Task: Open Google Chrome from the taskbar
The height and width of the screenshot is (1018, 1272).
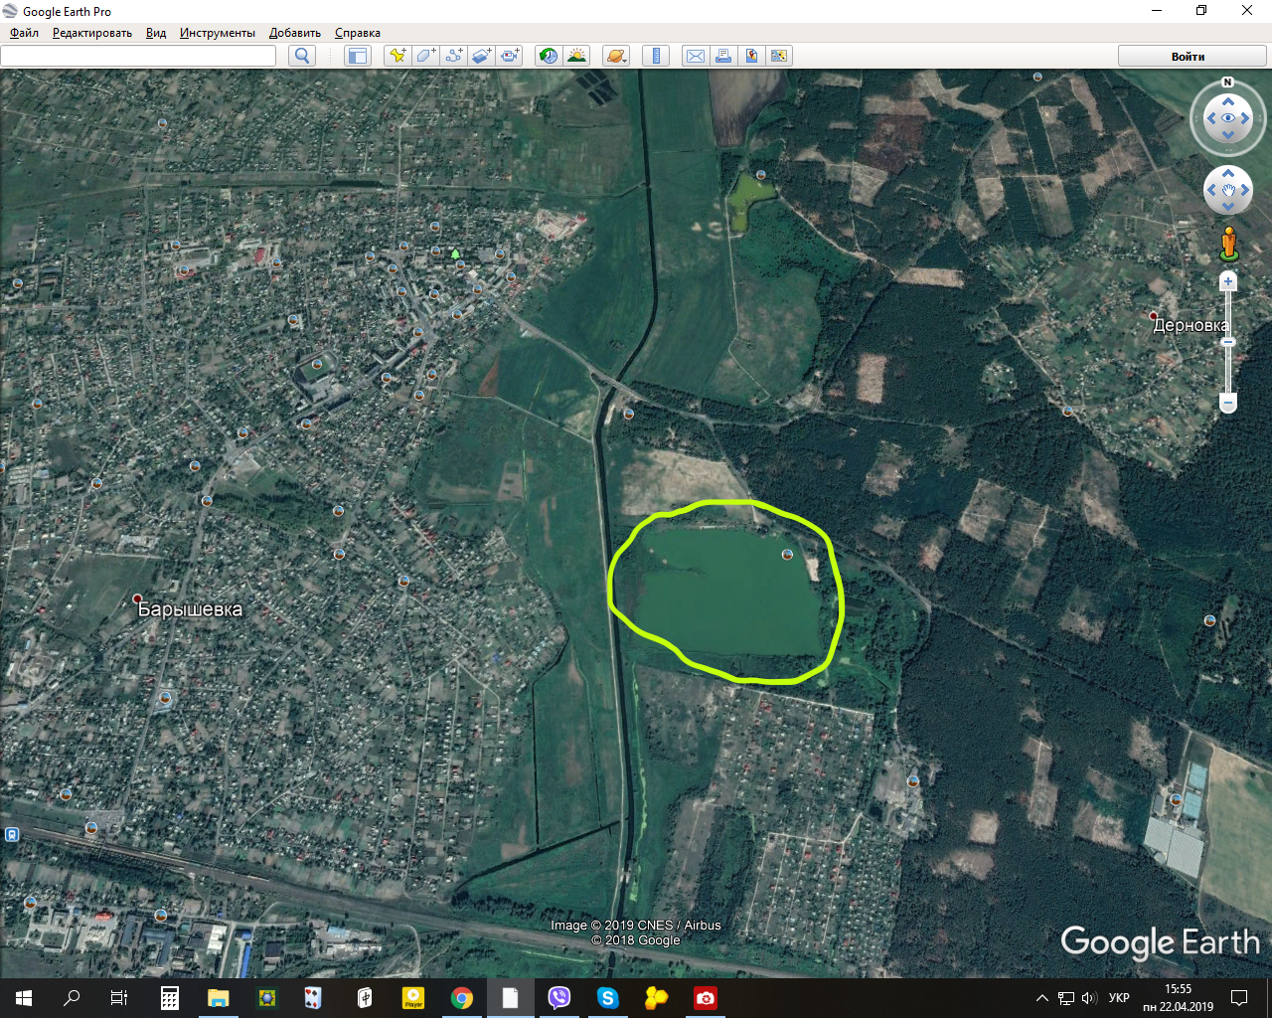Action: coord(461,998)
